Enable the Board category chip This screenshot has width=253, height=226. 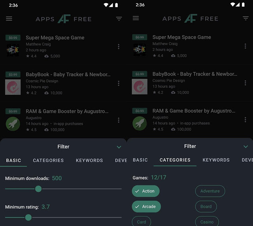click(x=206, y=207)
